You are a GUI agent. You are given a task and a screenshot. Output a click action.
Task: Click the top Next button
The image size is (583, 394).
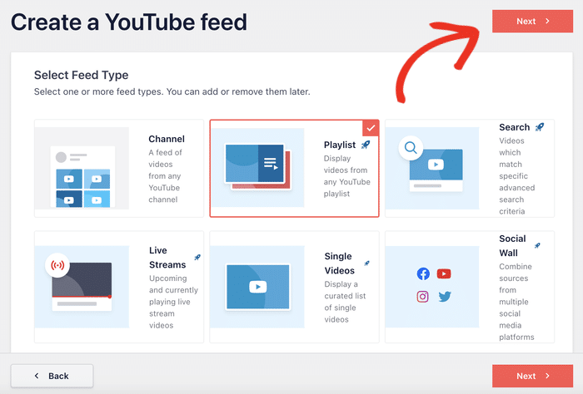(x=532, y=21)
